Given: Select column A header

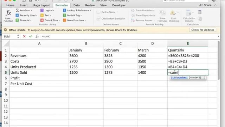Looking at the screenshot, I should tap(39, 43).
